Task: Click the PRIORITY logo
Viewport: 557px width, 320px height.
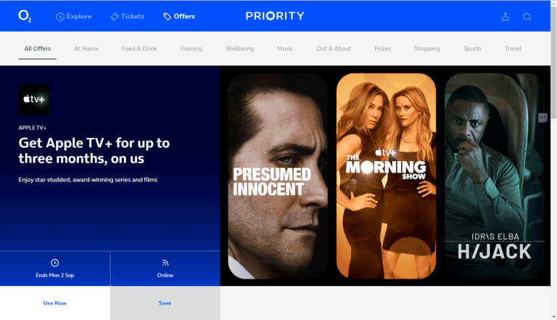Action: [x=275, y=16]
